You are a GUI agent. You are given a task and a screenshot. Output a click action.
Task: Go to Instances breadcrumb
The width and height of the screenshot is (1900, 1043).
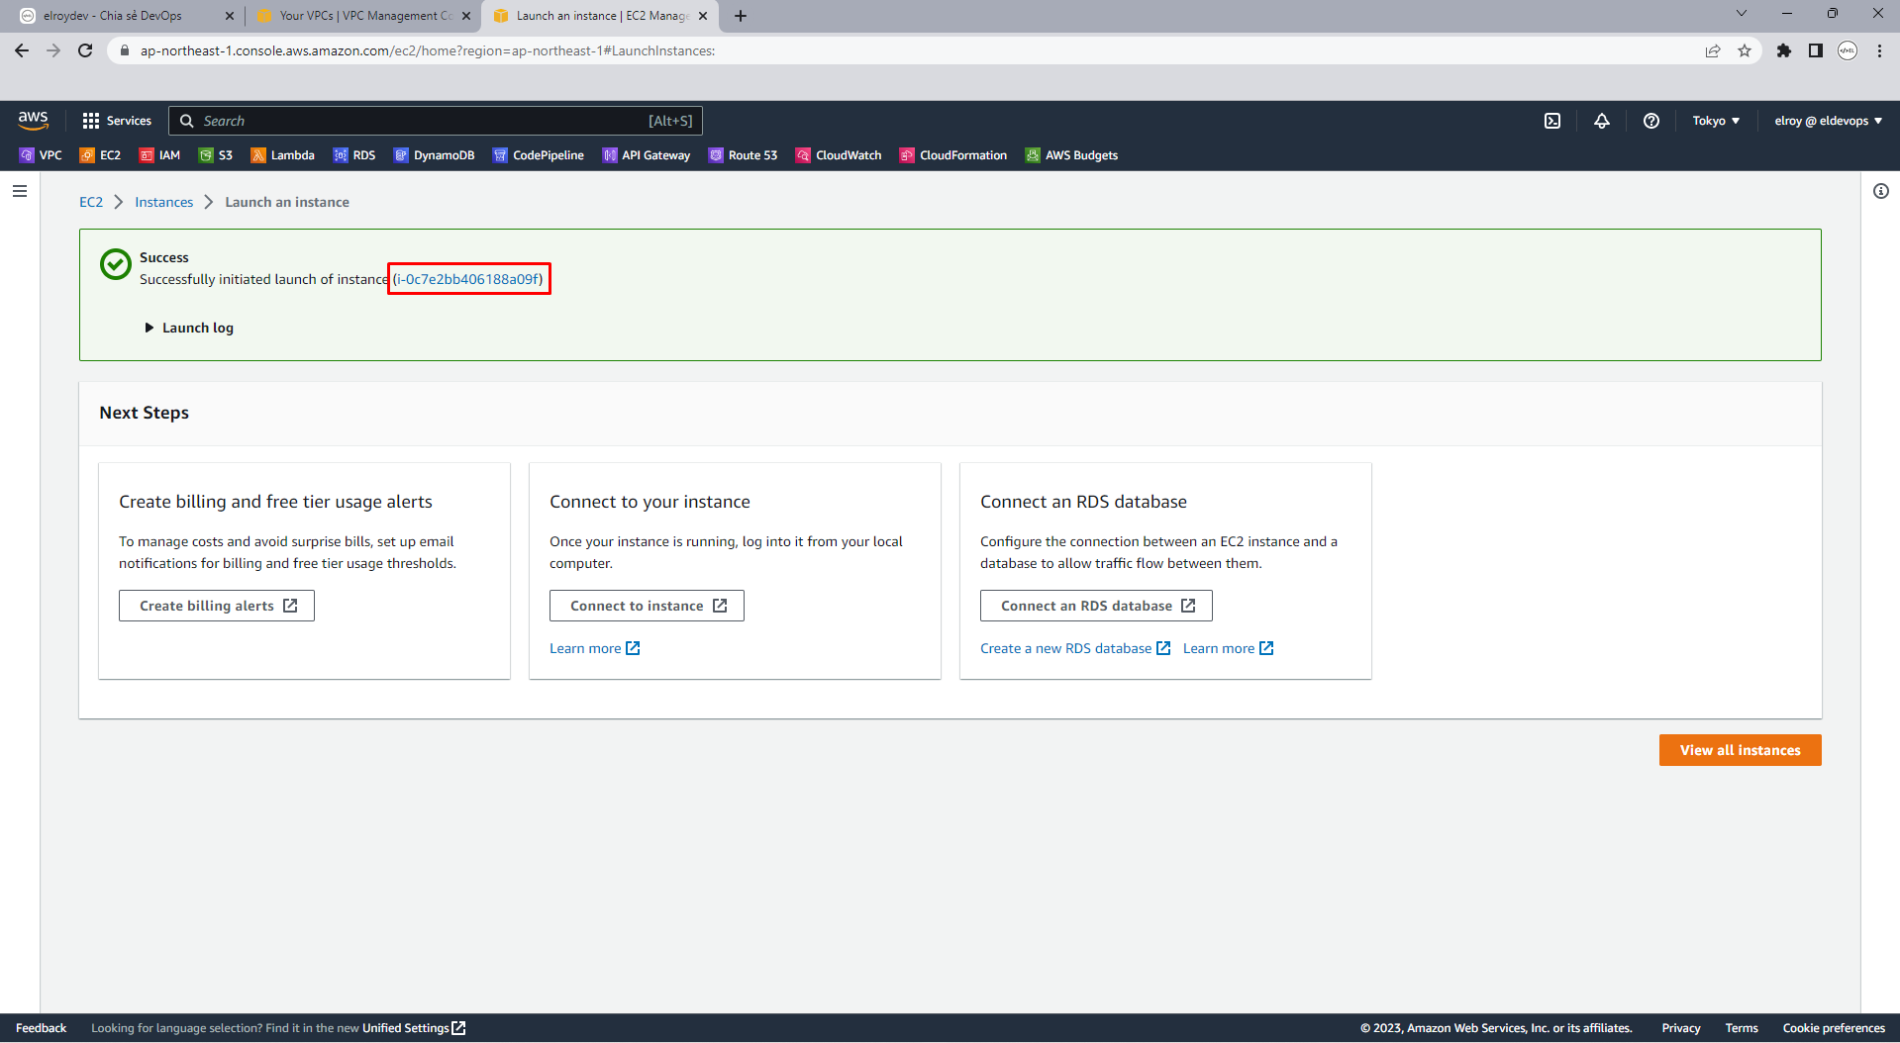(164, 202)
